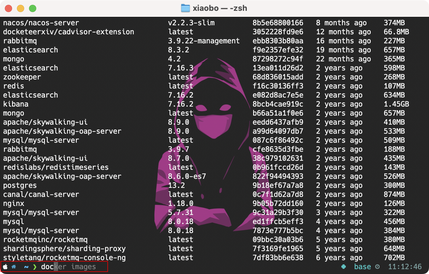This screenshot has height=274, width=429.
Task: Click 'redislabs/redistimeseries' repository name
Action: tap(56, 167)
